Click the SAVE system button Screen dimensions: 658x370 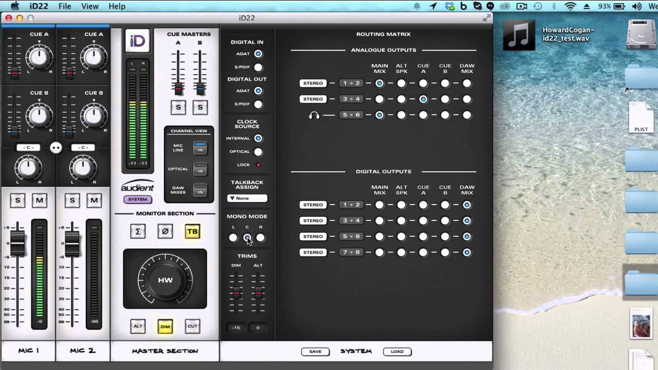point(315,351)
